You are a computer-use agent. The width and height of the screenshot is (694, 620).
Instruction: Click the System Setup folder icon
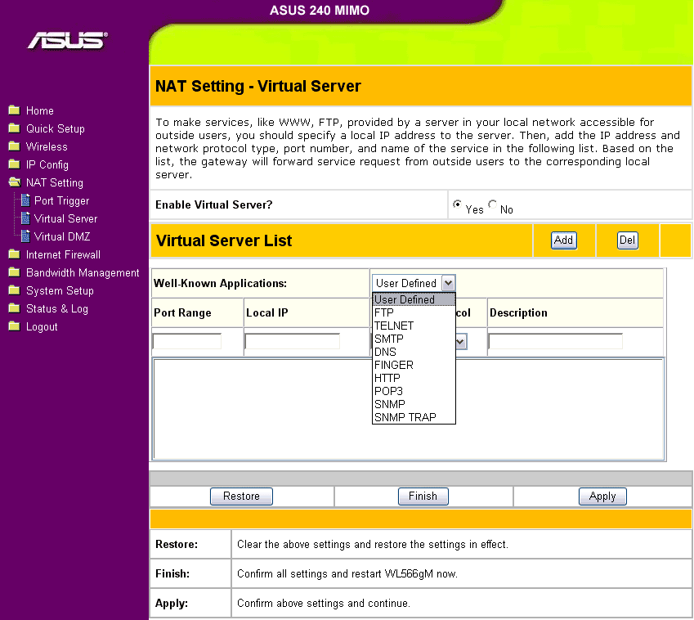14,290
